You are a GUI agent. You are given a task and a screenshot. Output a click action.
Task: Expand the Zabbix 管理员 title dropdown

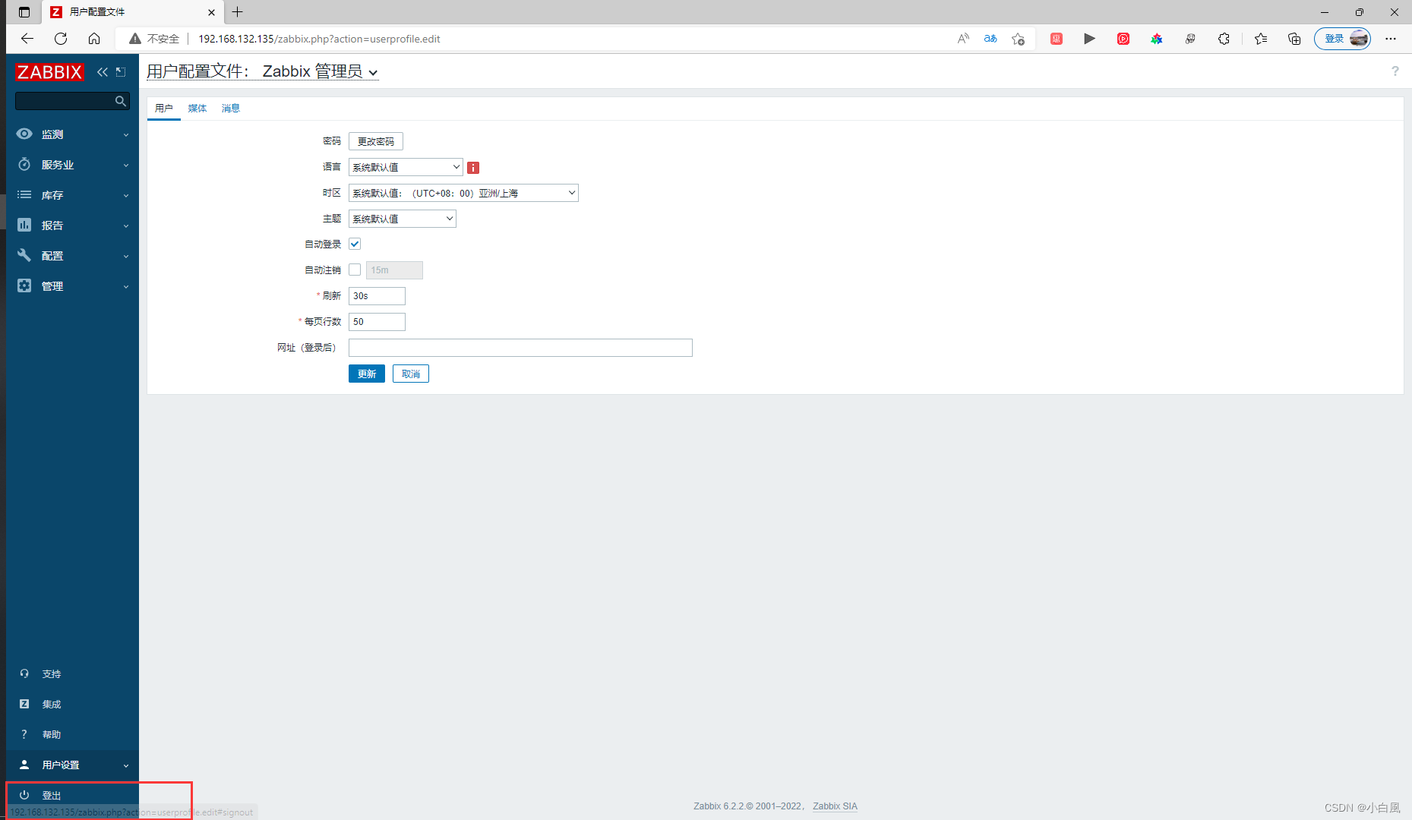tap(373, 73)
